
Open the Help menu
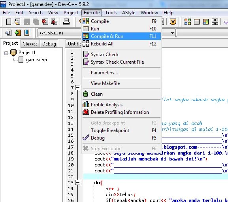(x=168, y=13)
